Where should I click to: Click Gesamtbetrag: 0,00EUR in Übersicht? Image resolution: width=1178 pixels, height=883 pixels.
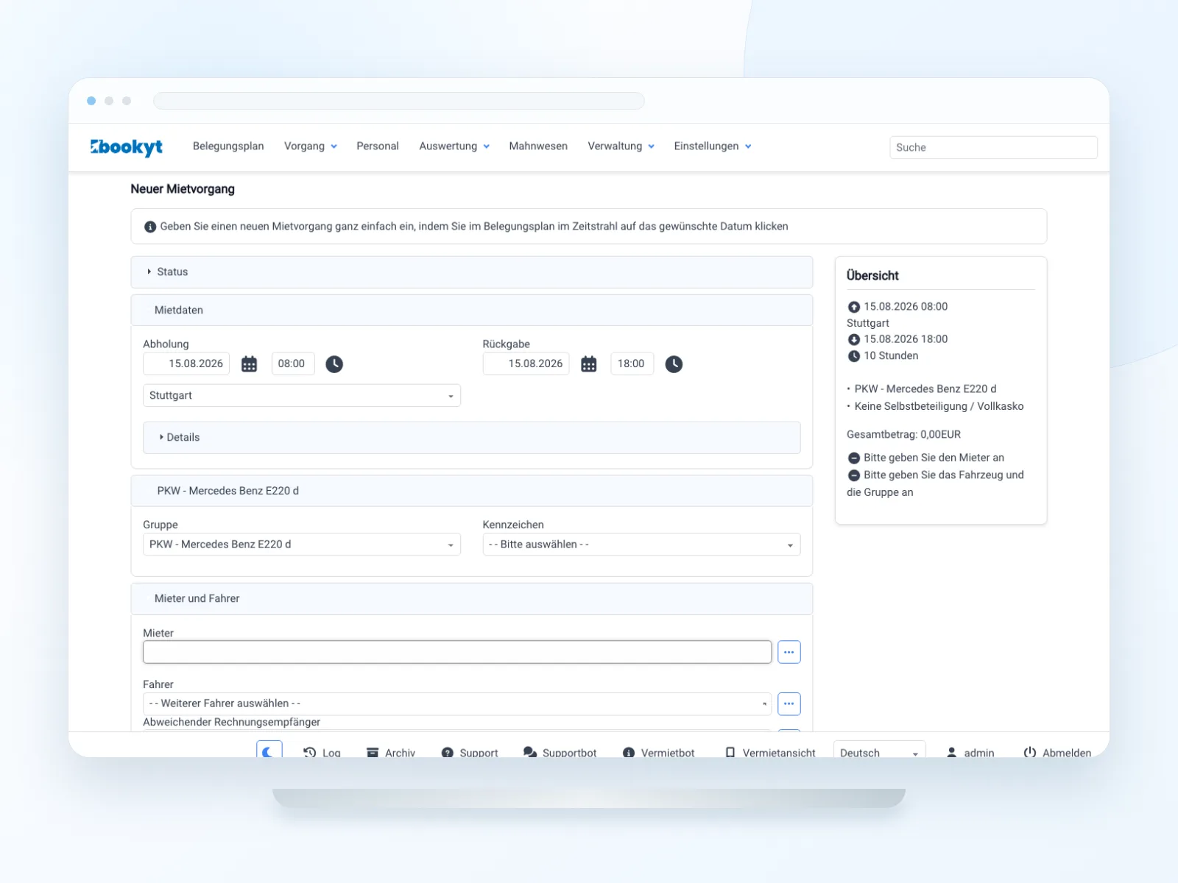coord(903,434)
